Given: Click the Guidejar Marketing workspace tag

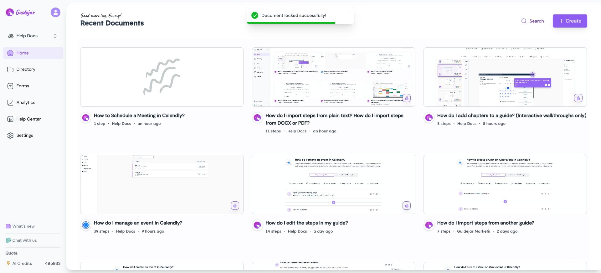Looking at the screenshot, I should point(474,231).
